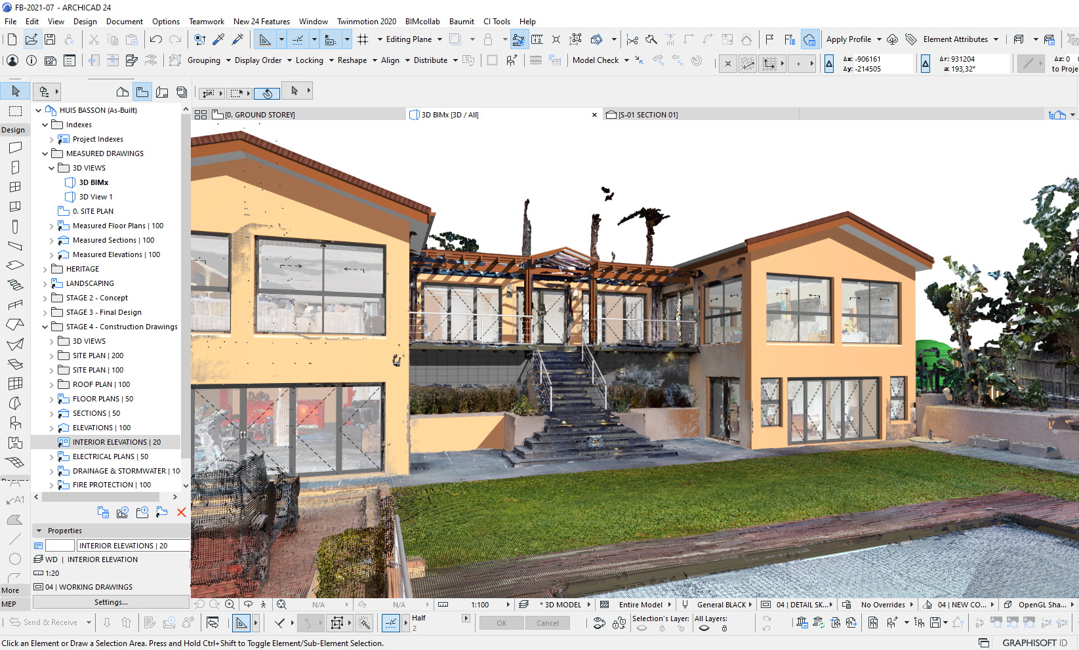
Task: Click the Settings... button in Properties
Action: (111, 602)
